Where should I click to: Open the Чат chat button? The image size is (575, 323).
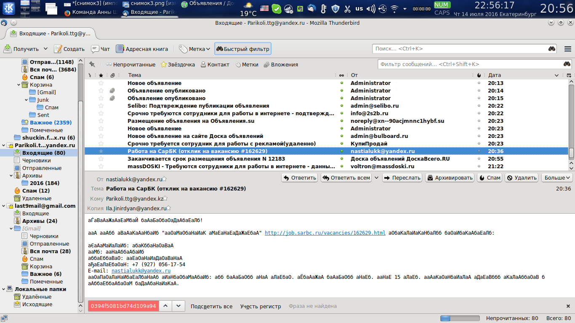pos(101,49)
